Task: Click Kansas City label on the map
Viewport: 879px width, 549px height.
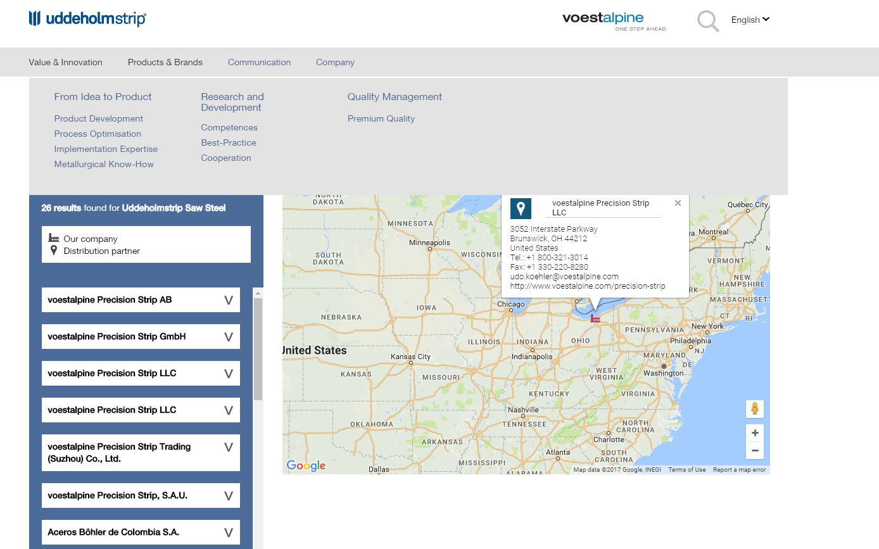Action: (x=410, y=357)
